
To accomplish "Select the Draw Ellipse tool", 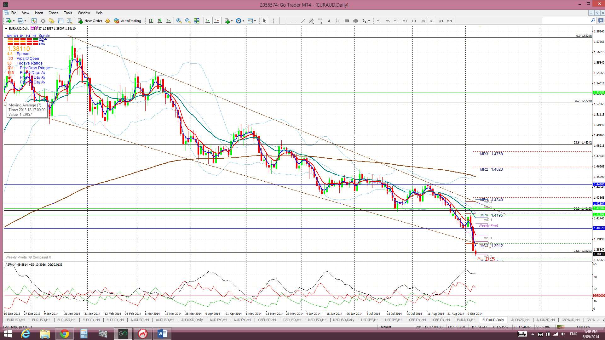I will click(356, 21).
